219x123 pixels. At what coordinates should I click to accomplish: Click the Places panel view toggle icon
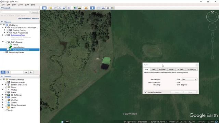pos(8,72)
